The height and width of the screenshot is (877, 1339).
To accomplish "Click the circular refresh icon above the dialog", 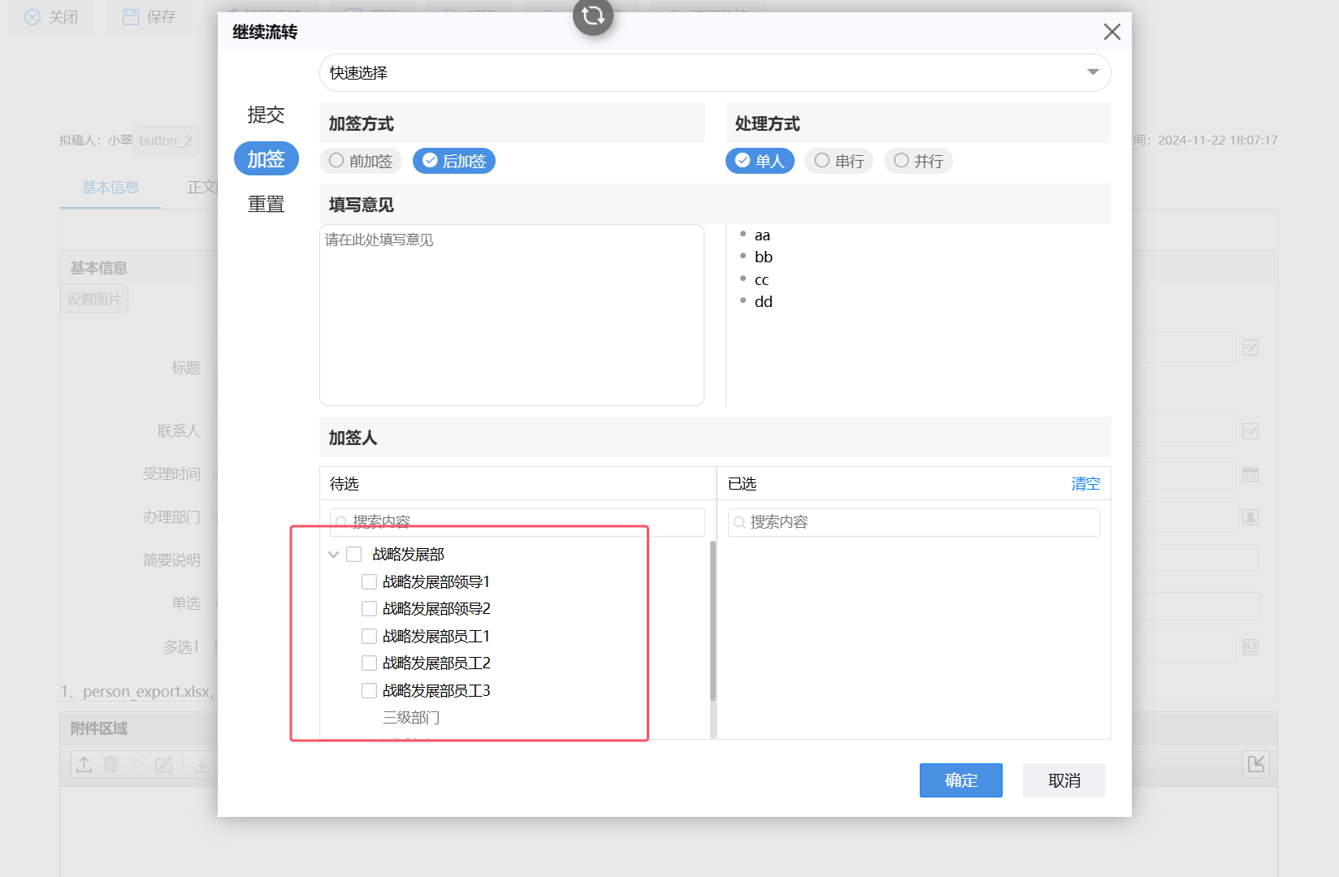I will (593, 15).
